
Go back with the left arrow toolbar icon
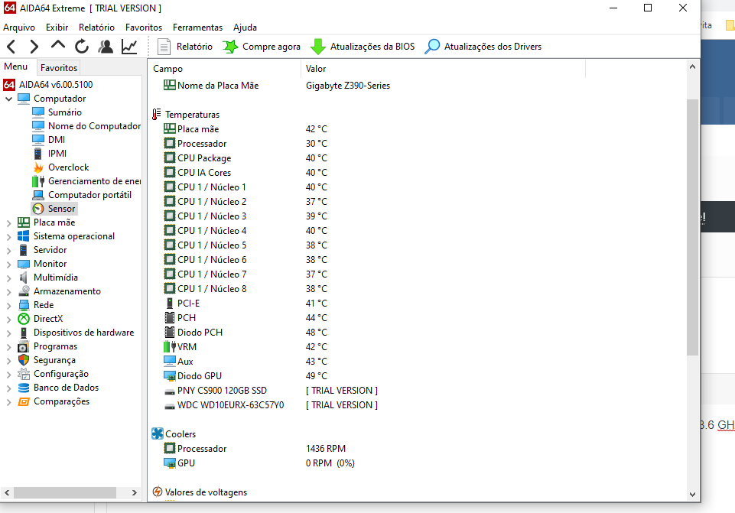coord(11,47)
